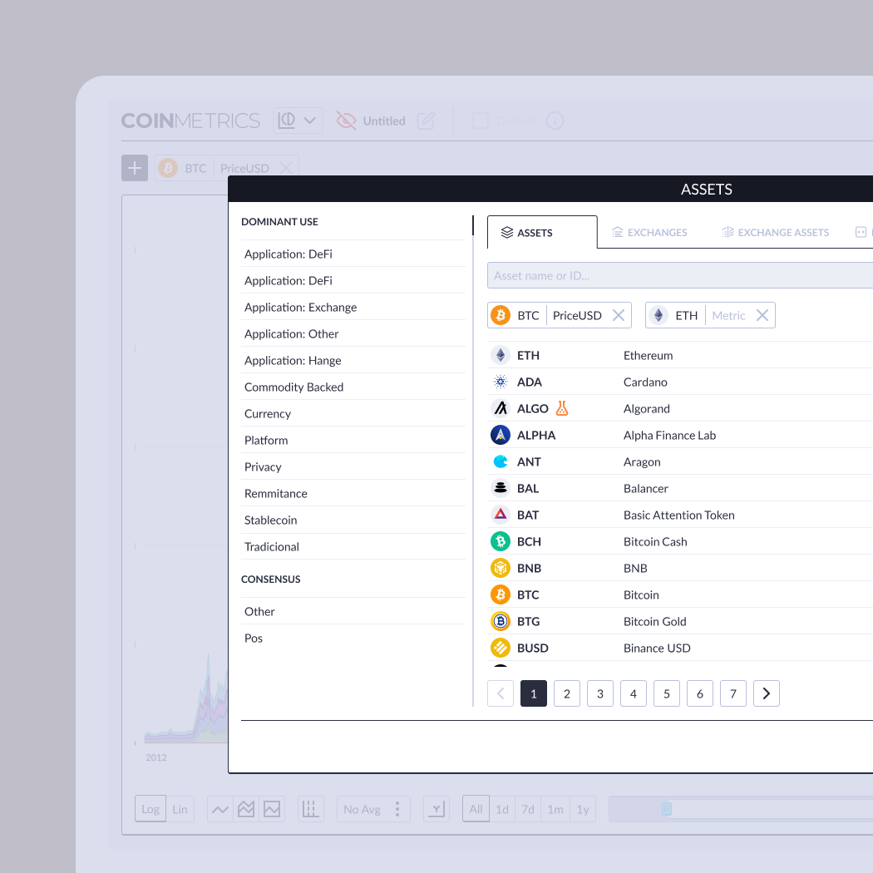Select line chart style icon

220,809
